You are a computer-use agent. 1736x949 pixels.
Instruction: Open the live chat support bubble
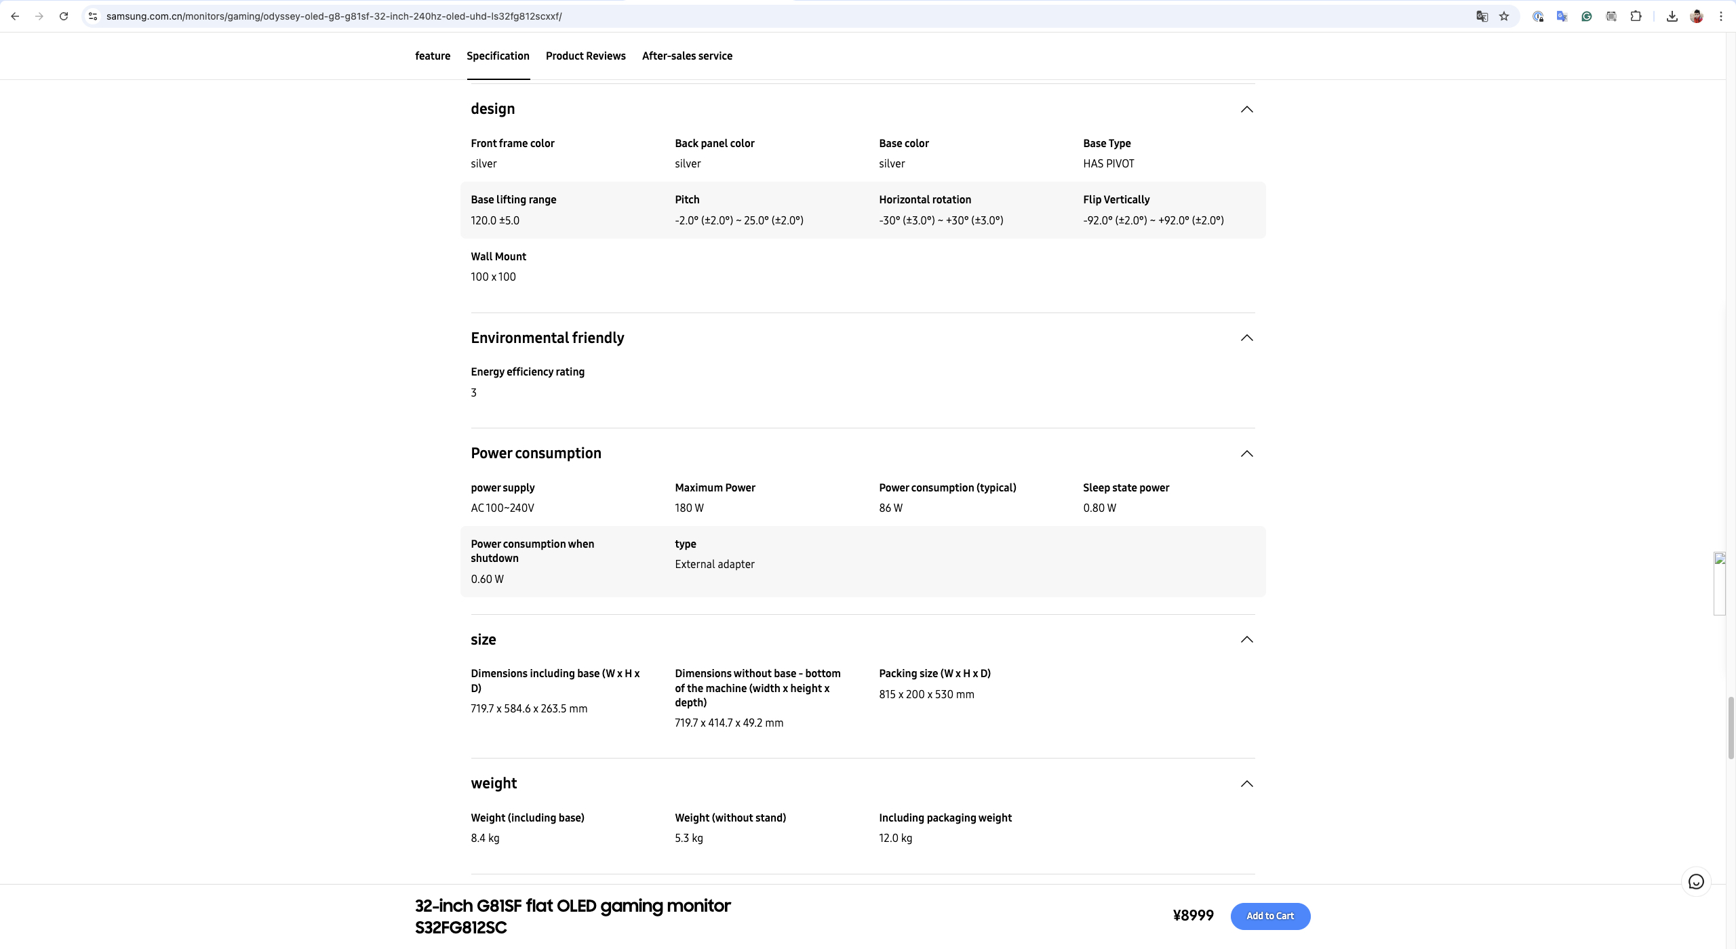click(x=1695, y=882)
